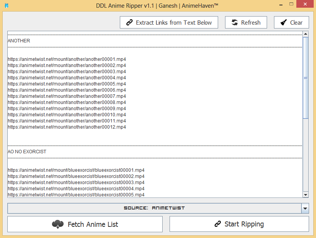
Task: Click the vertical scrollbar thumb
Action: [x=306, y=78]
